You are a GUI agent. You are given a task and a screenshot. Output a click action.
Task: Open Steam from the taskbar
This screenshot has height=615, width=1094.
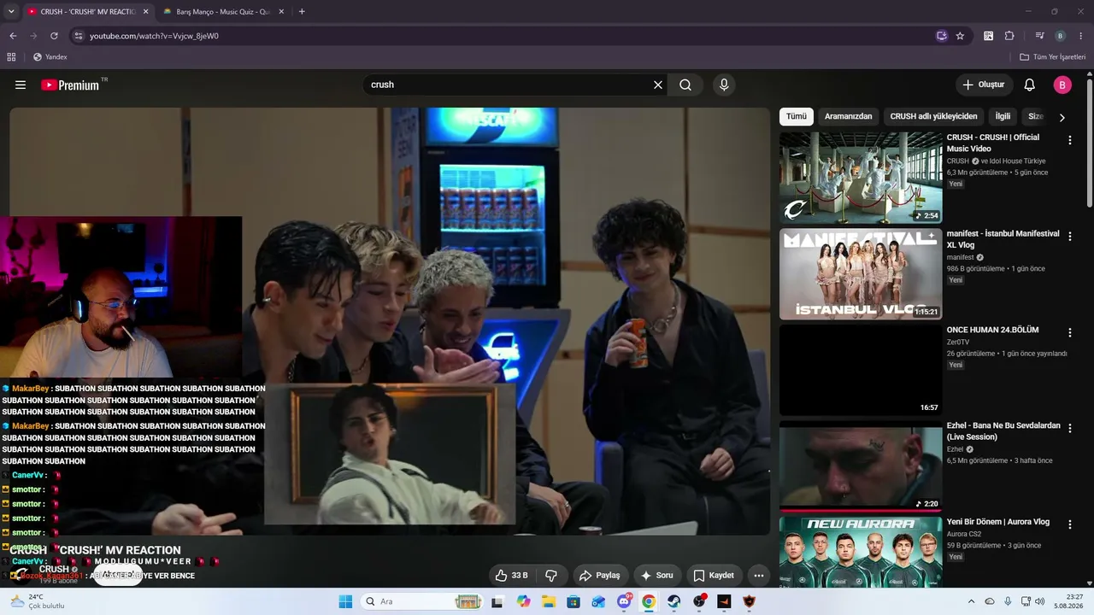click(674, 601)
